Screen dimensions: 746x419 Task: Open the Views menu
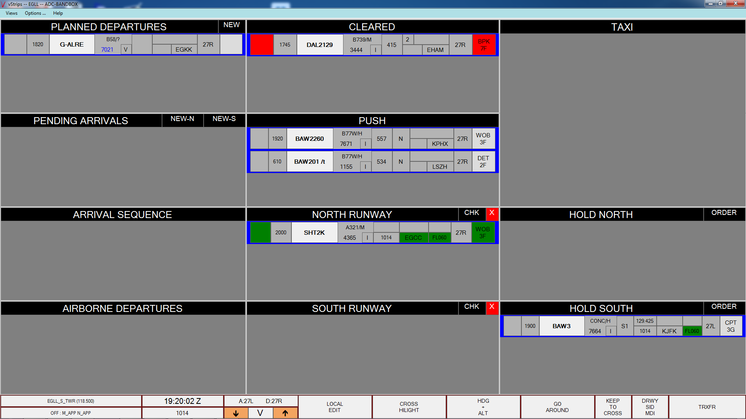11,13
